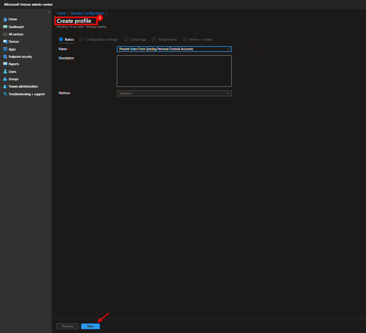Select the Tenant administration icon

5,86
